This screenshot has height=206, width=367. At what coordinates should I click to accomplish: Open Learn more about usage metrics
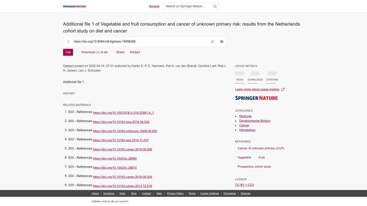click(257, 89)
